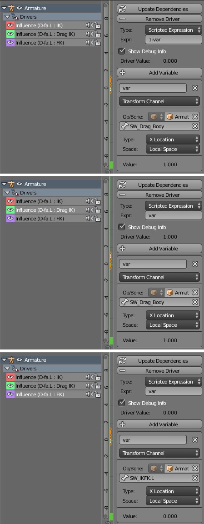Mute the highlighted Drag IK driver's speaker icon in the middle panel
The height and width of the screenshot is (524, 204).
click(x=89, y=210)
